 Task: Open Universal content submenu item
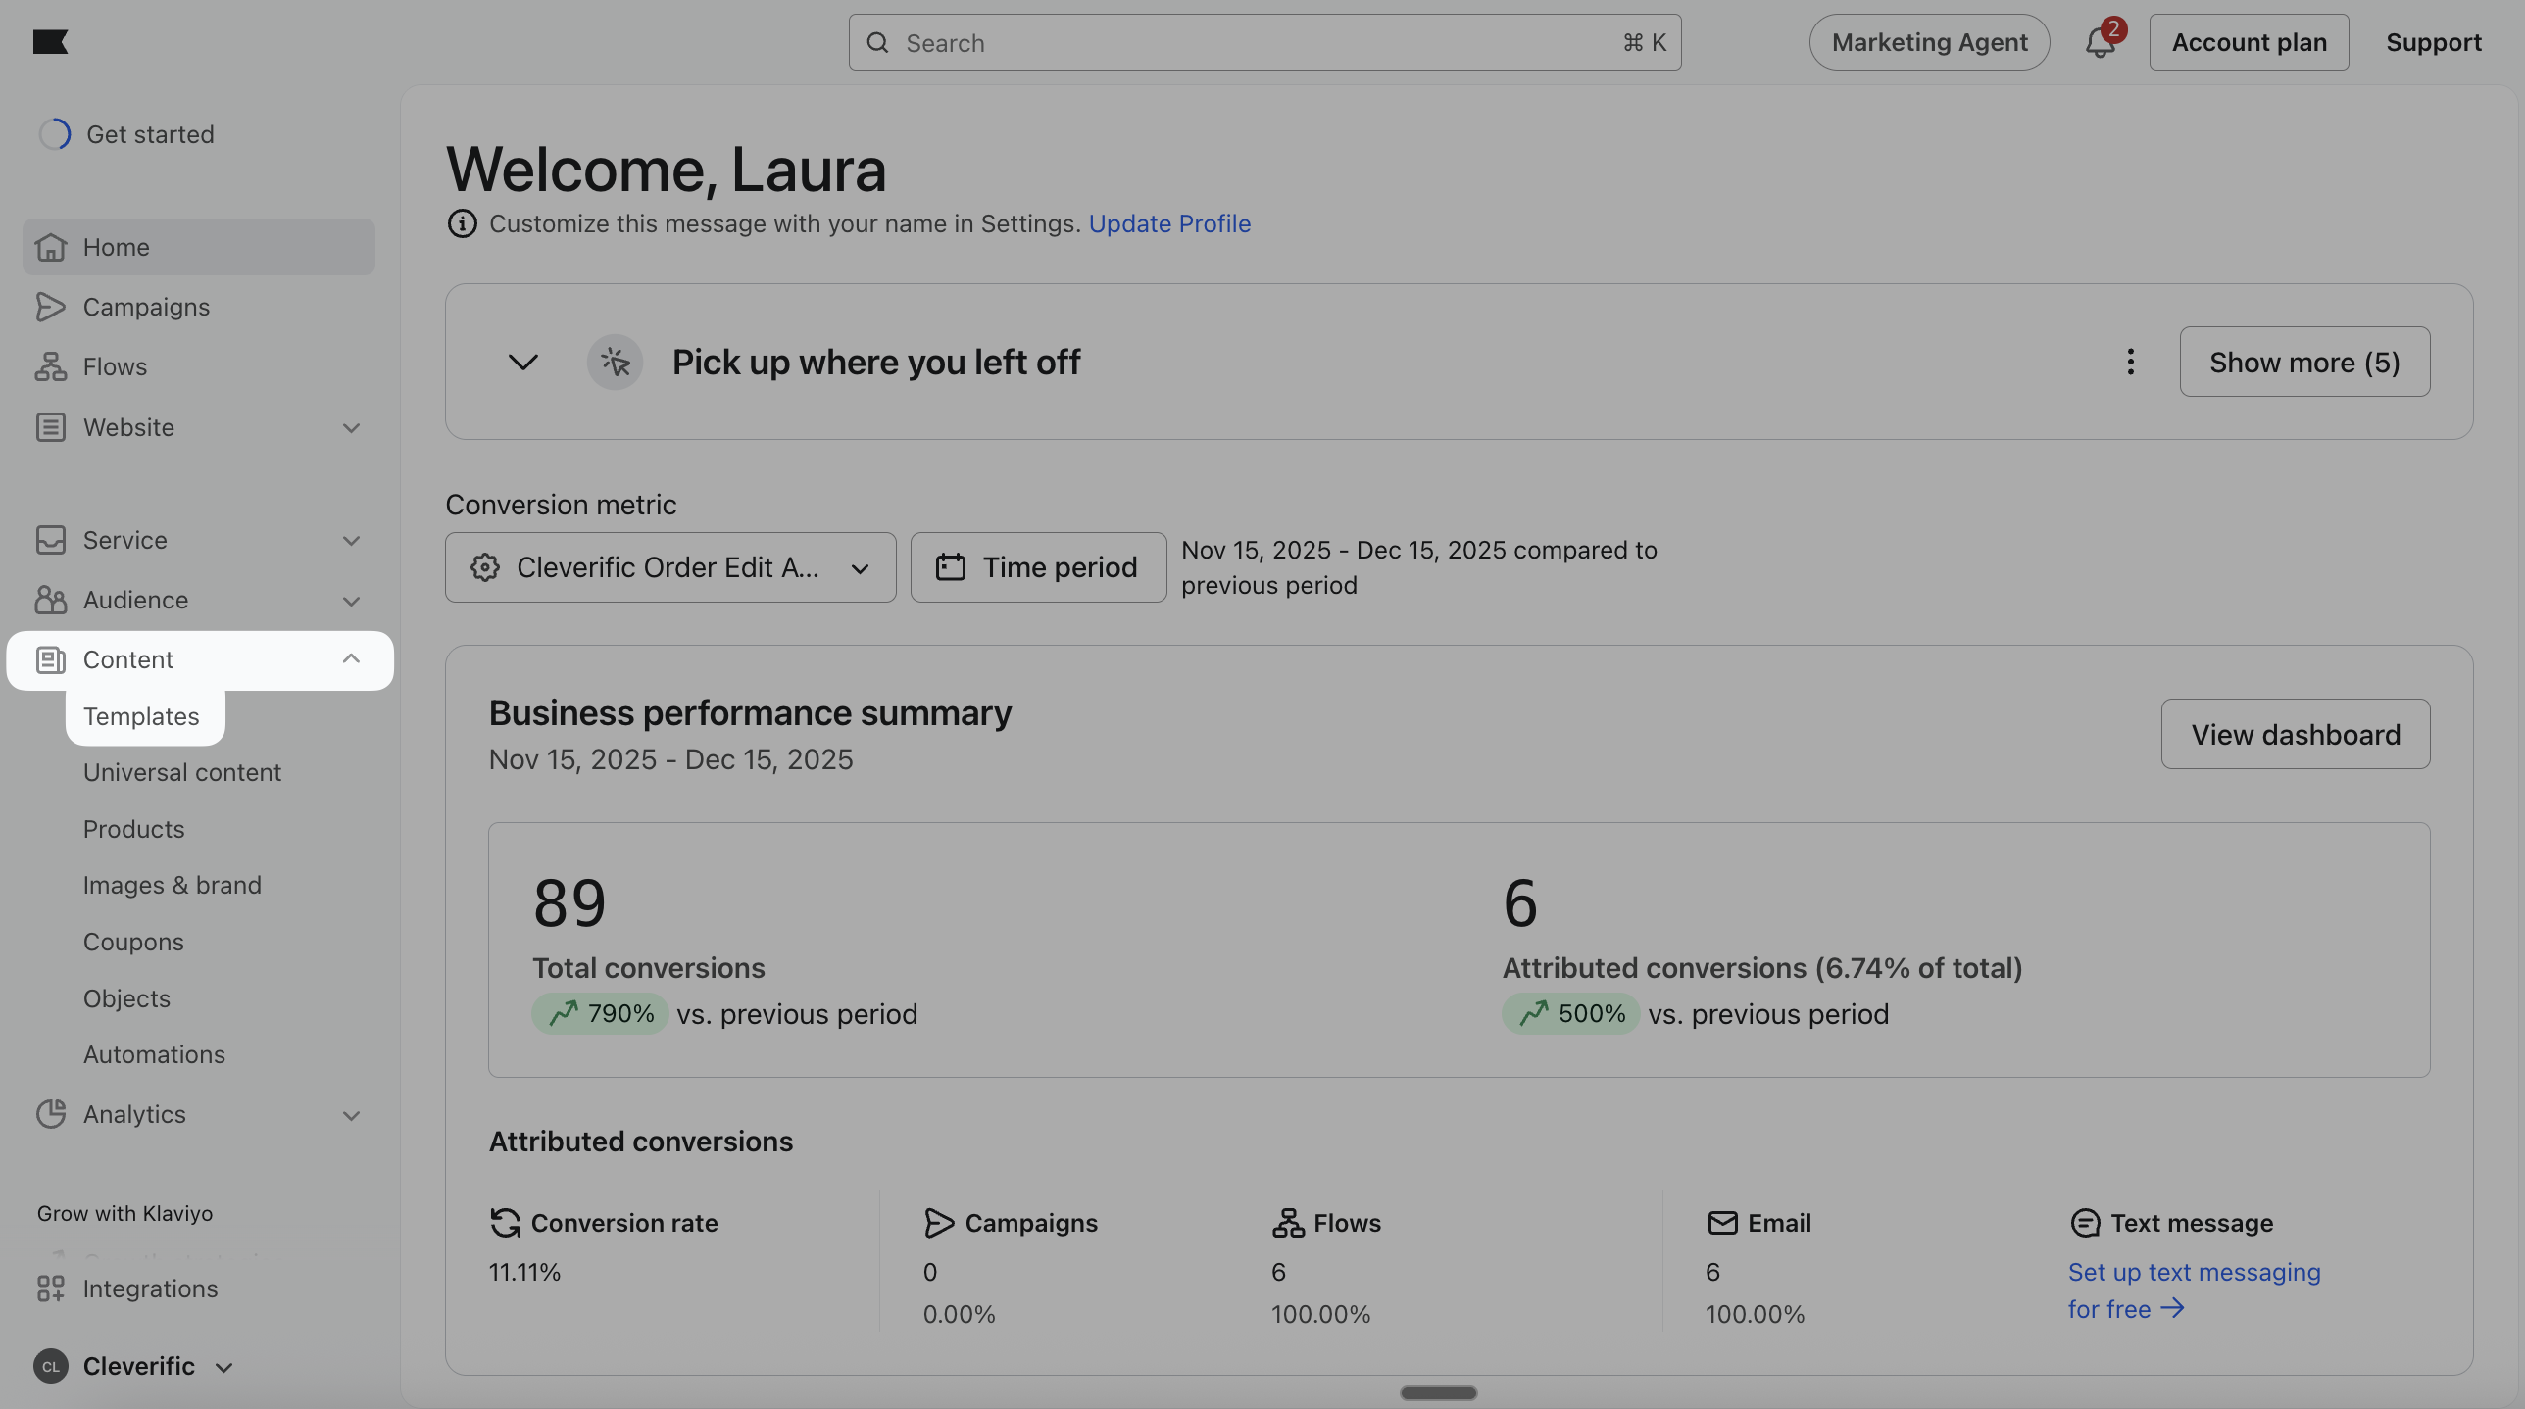tap(182, 772)
